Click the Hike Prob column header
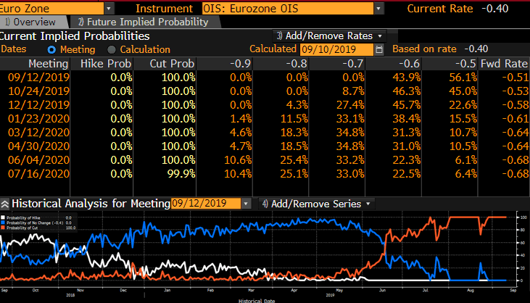The height and width of the screenshot is (303, 530). [105, 64]
